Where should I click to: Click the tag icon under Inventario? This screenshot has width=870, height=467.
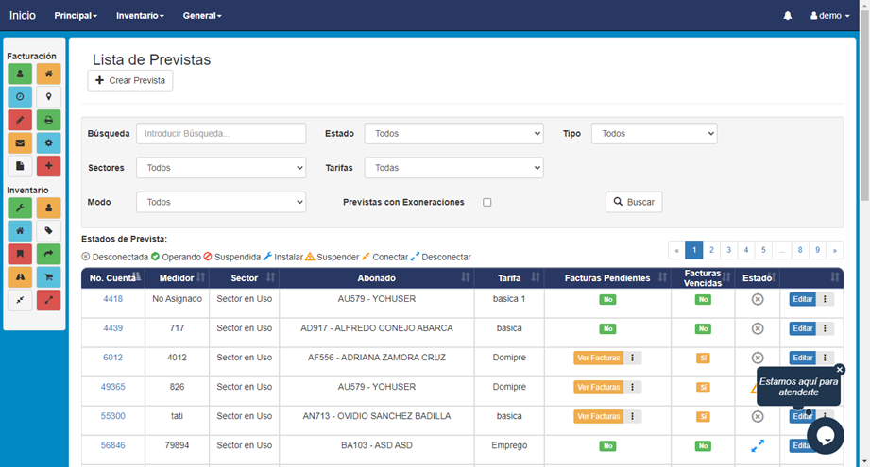(x=49, y=231)
